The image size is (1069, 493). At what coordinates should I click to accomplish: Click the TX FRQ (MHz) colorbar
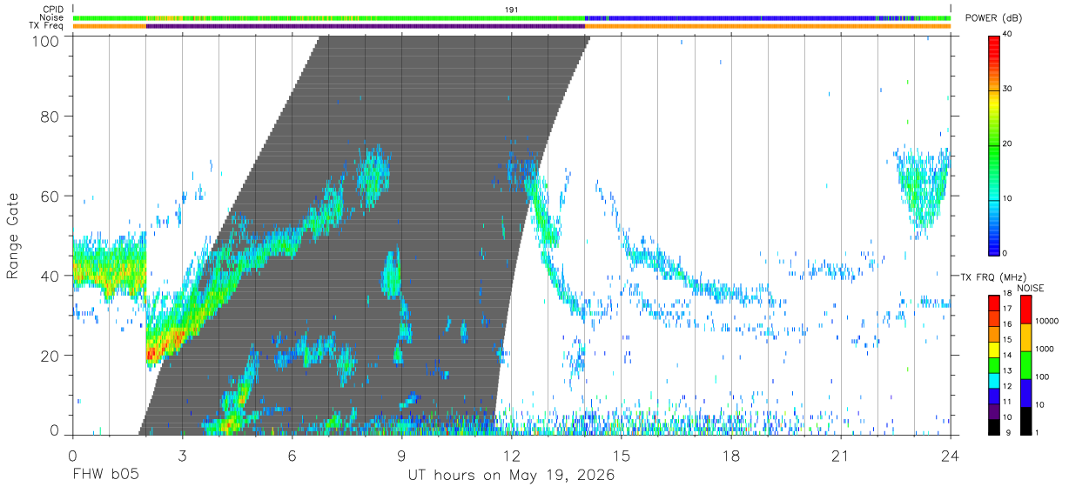click(994, 365)
